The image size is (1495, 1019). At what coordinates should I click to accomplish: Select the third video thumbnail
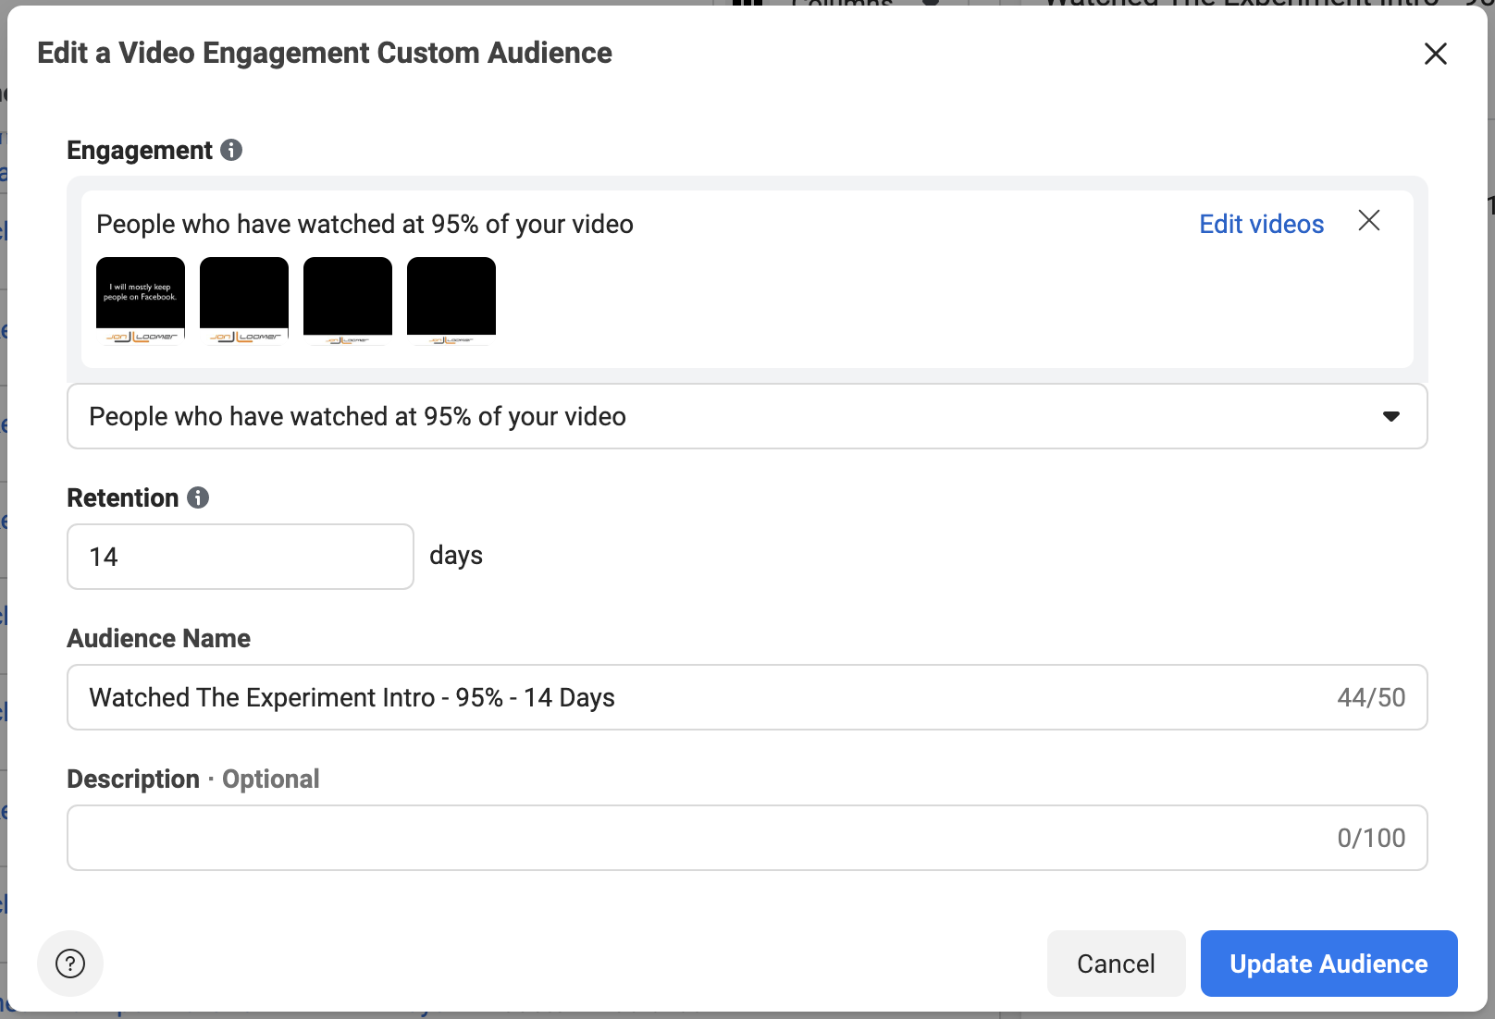pyautogui.click(x=348, y=301)
